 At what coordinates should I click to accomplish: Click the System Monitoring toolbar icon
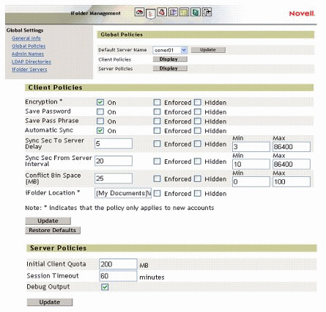(173, 12)
